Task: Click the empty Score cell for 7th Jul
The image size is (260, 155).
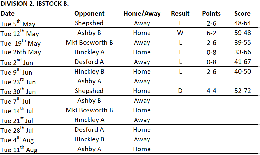Action: click(242, 100)
